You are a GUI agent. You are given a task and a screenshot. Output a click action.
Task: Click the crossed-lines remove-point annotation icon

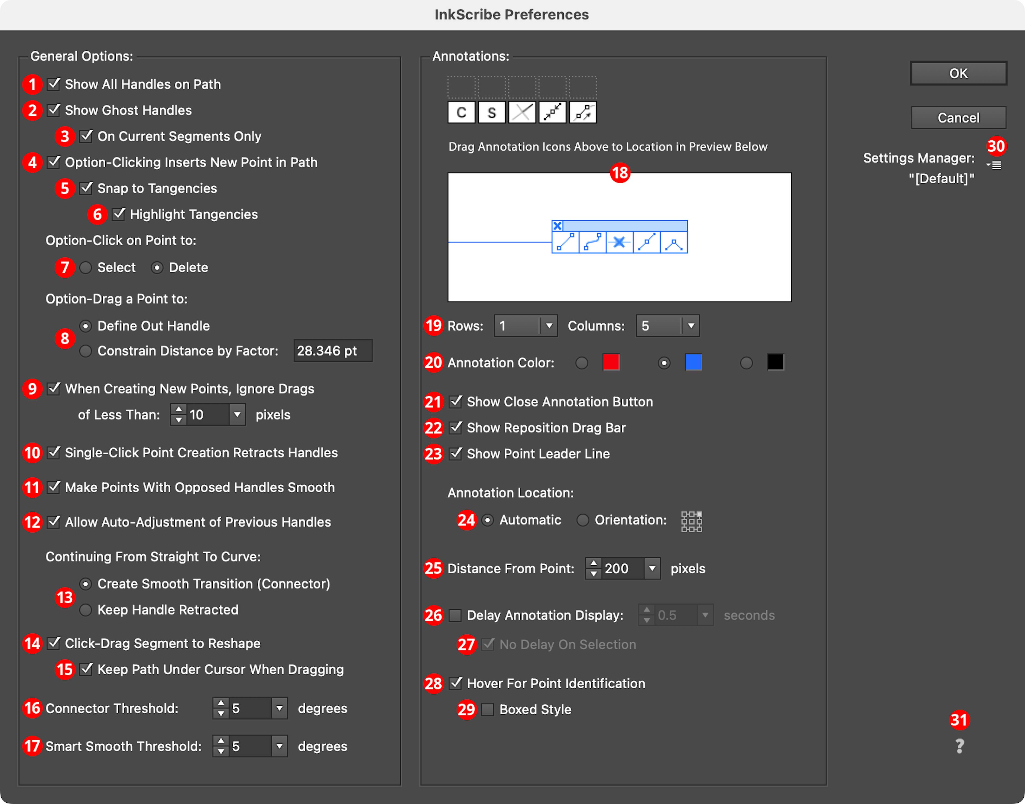pyautogui.click(x=521, y=112)
